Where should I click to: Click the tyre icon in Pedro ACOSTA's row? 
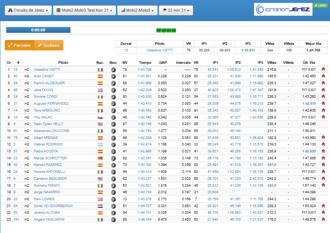113,151
